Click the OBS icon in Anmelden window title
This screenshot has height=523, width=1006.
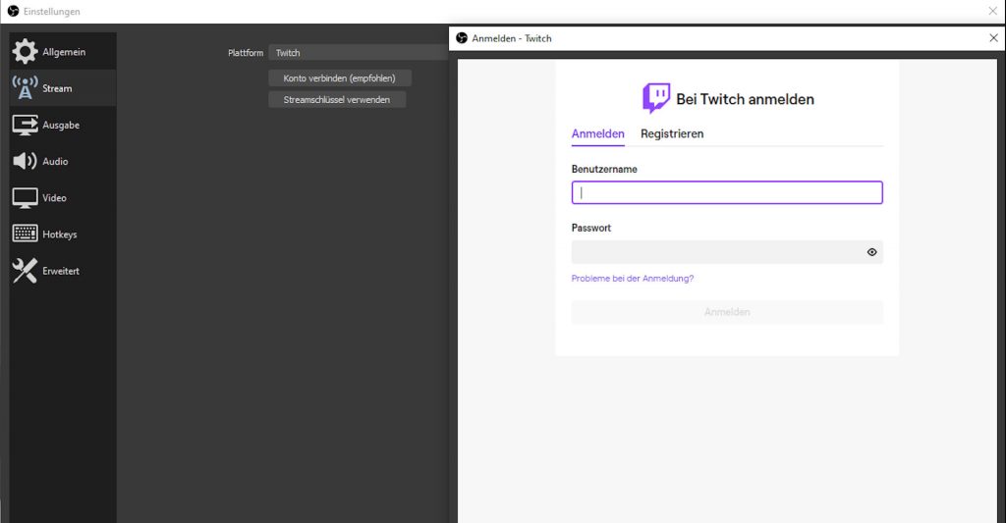tap(462, 38)
